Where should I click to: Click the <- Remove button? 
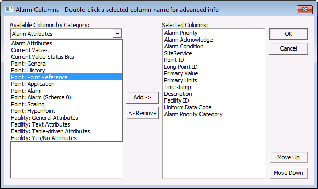pos(143,113)
